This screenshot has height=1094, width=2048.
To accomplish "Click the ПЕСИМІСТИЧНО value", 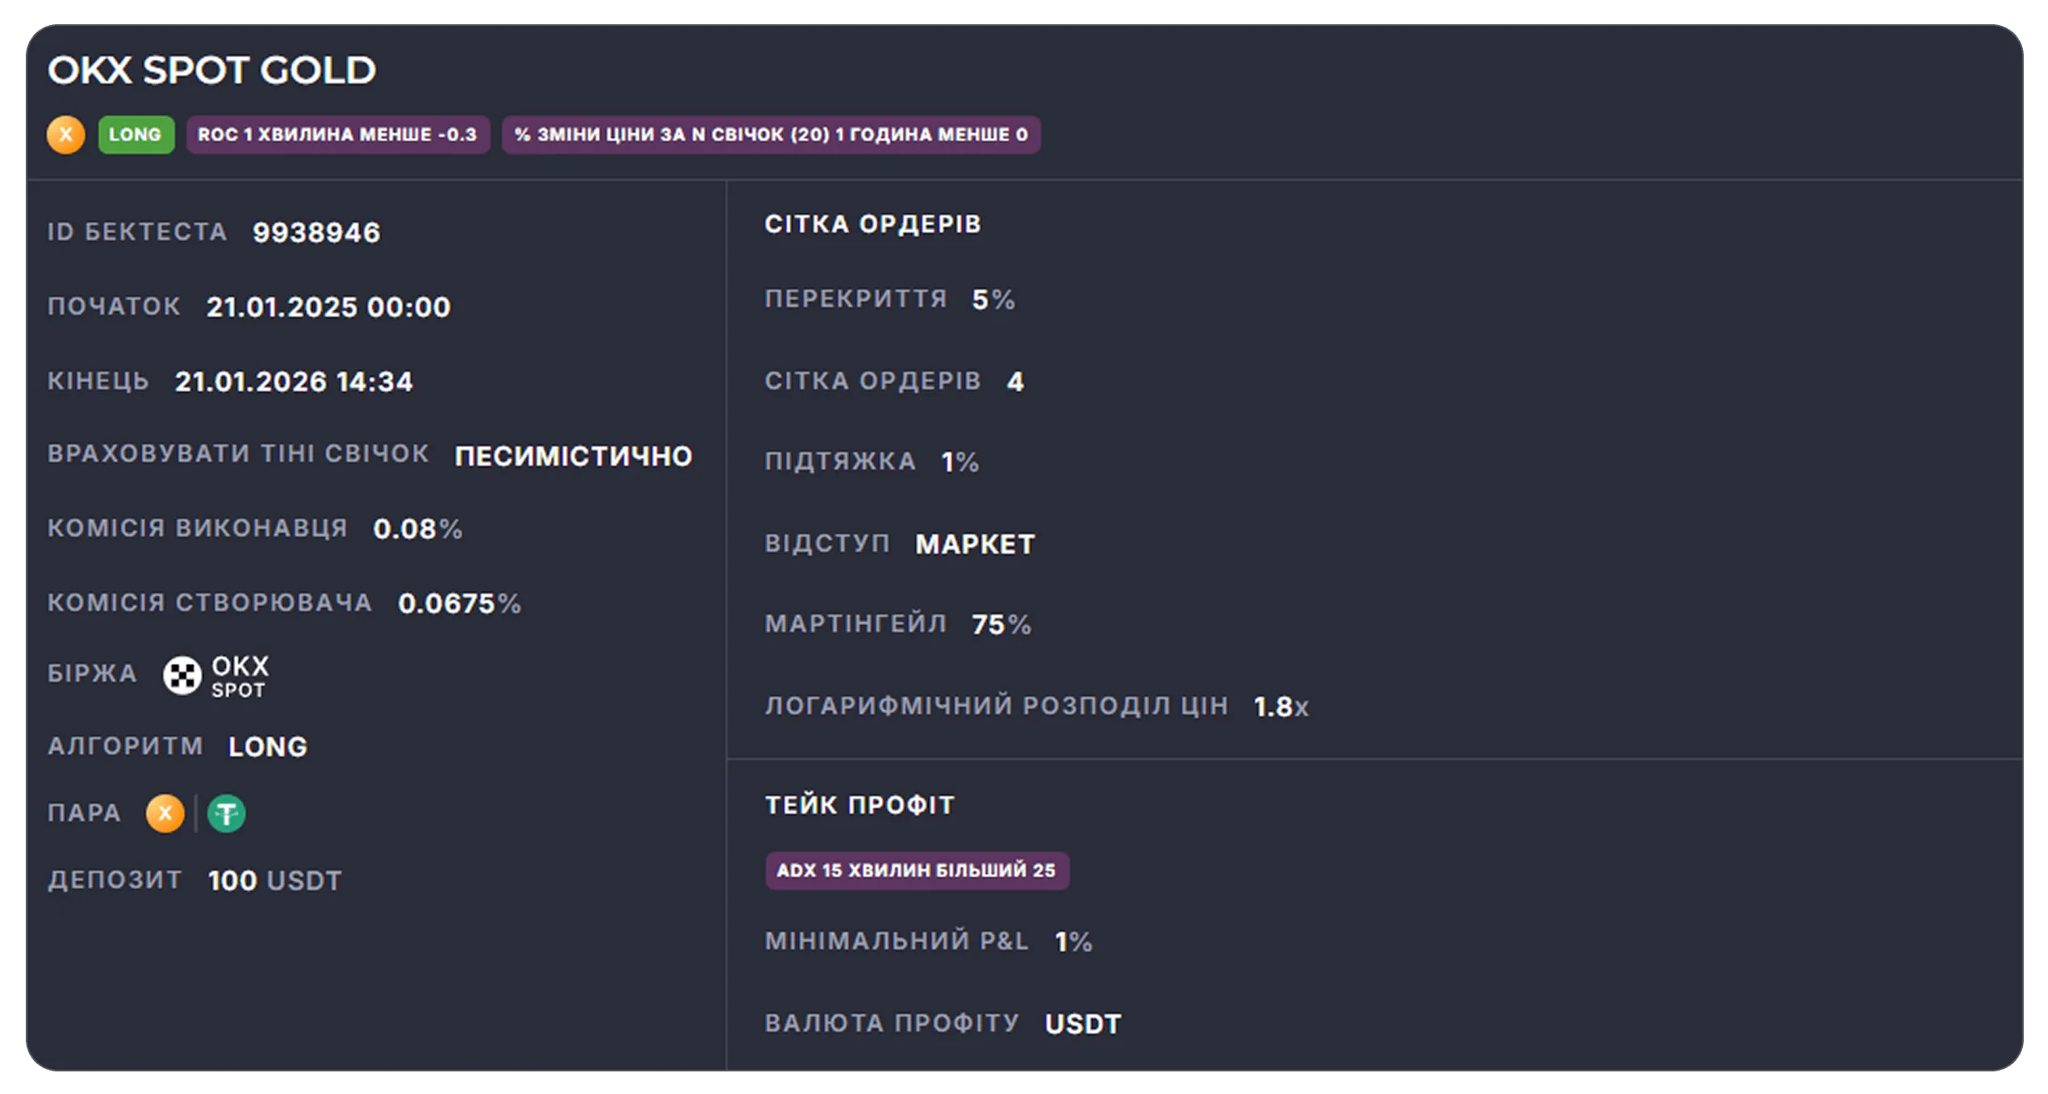I will (x=574, y=456).
